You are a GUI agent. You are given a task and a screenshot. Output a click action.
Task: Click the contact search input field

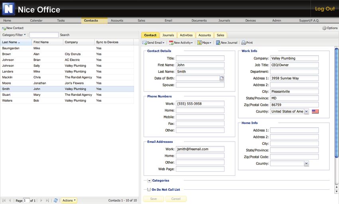click(44, 35)
